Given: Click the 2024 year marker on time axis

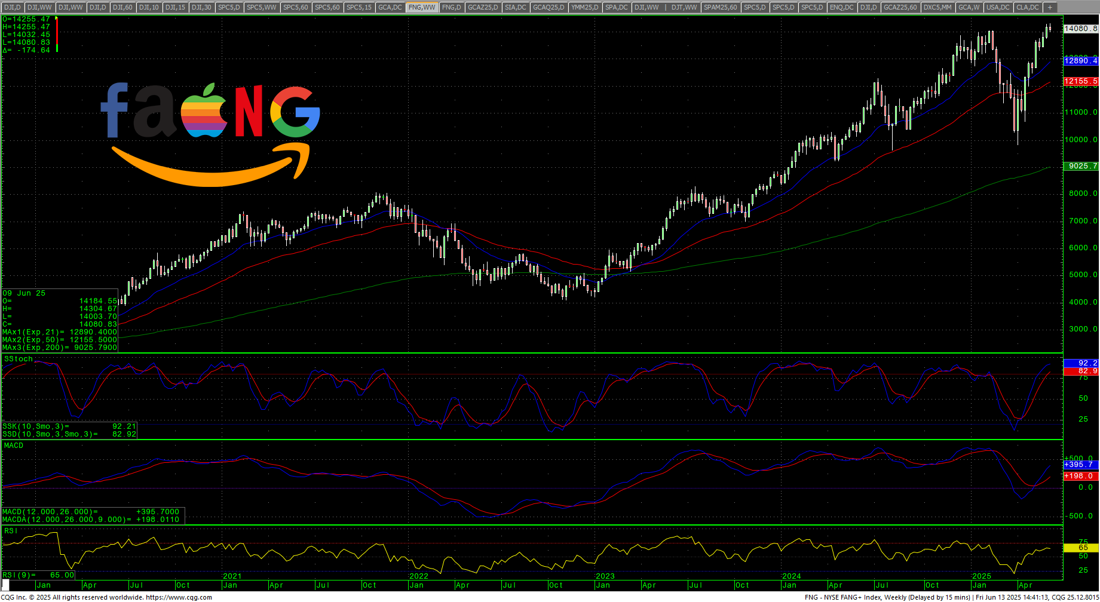Looking at the screenshot, I should tap(792, 576).
